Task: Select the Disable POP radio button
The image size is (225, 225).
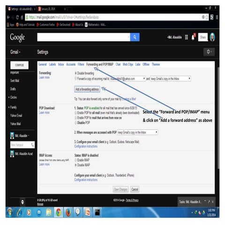Action: [x=75, y=123]
